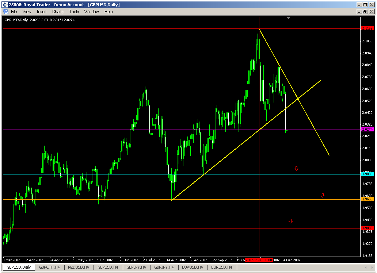Viewport: 377px width, 273px height.
Task: Click the 14 Aug 2007 time axis label
Action: click(x=176, y=260)
